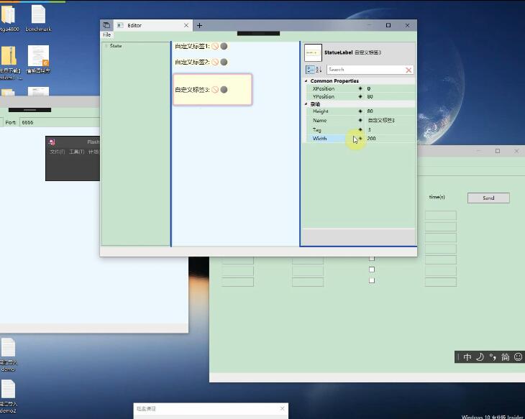The width and height of the screenshot is (525, 419).
Task: Click the Flash app icon in dark window
Action: pos(52,142)
